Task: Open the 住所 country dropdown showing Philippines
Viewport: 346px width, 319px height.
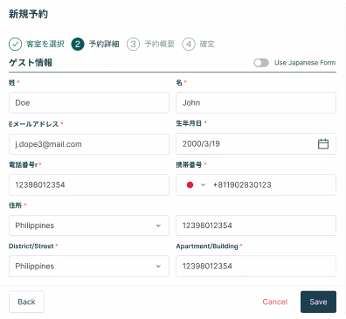Action: pyautogui.click(x=89, y=225)
